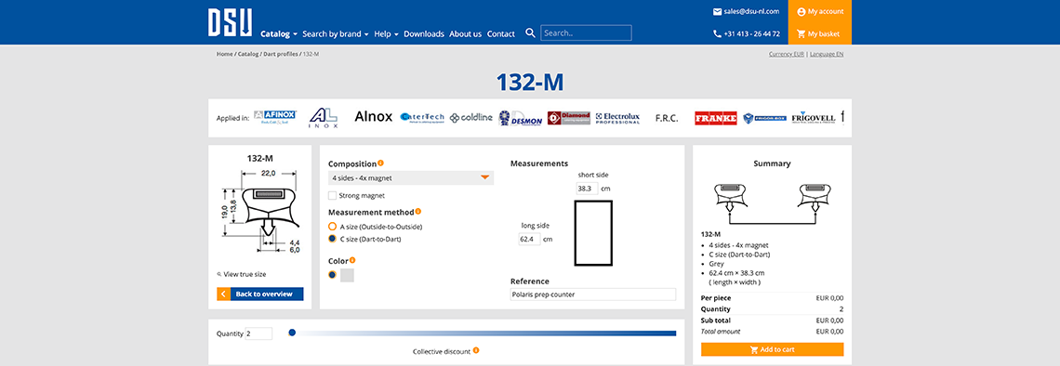Focus the header Search field

pos(586,33)
